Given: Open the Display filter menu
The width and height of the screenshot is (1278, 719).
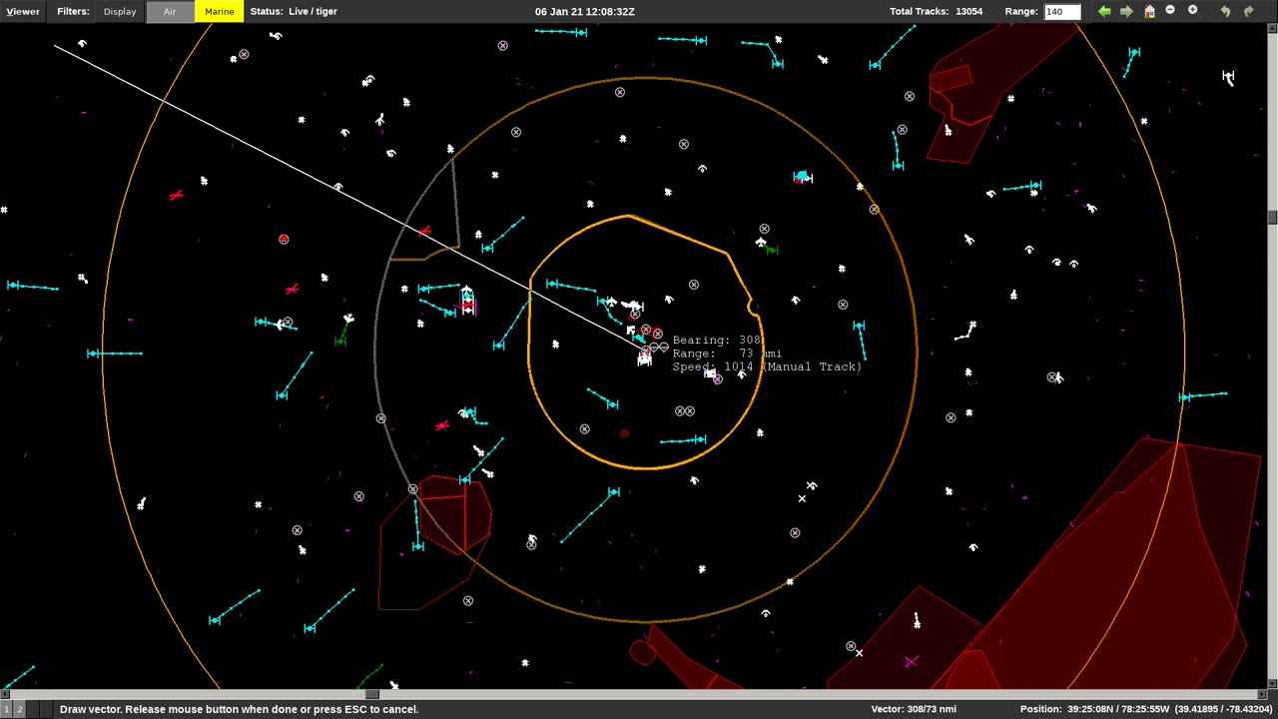Looking at the screenshot, I should (120, 11).
